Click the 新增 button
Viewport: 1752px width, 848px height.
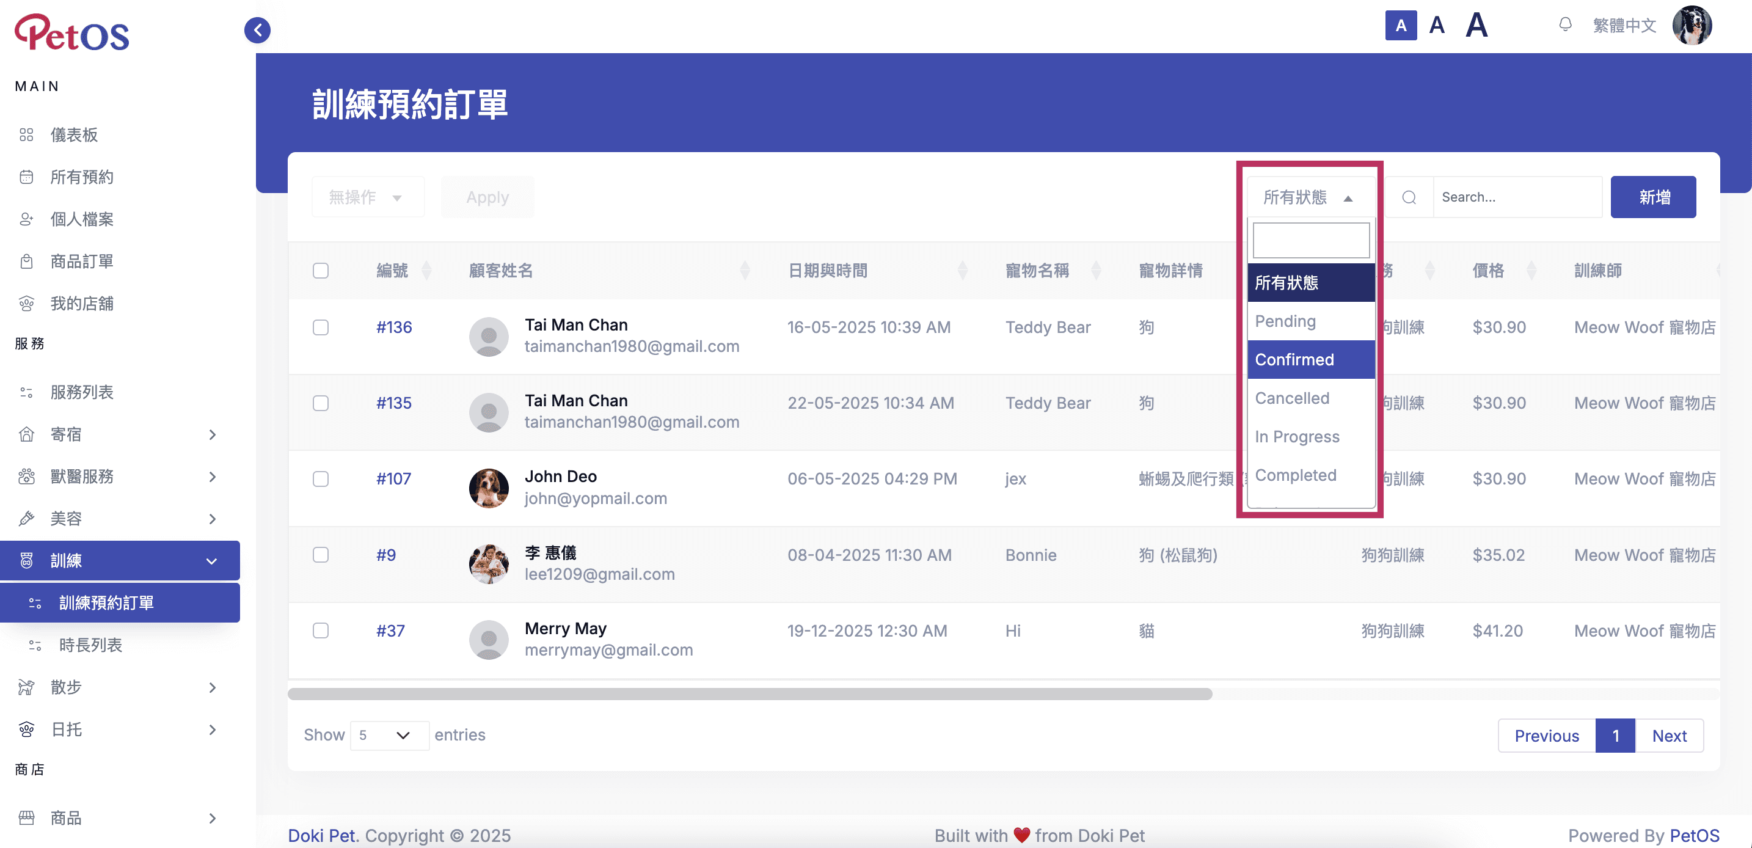(x=1652, y=197)
